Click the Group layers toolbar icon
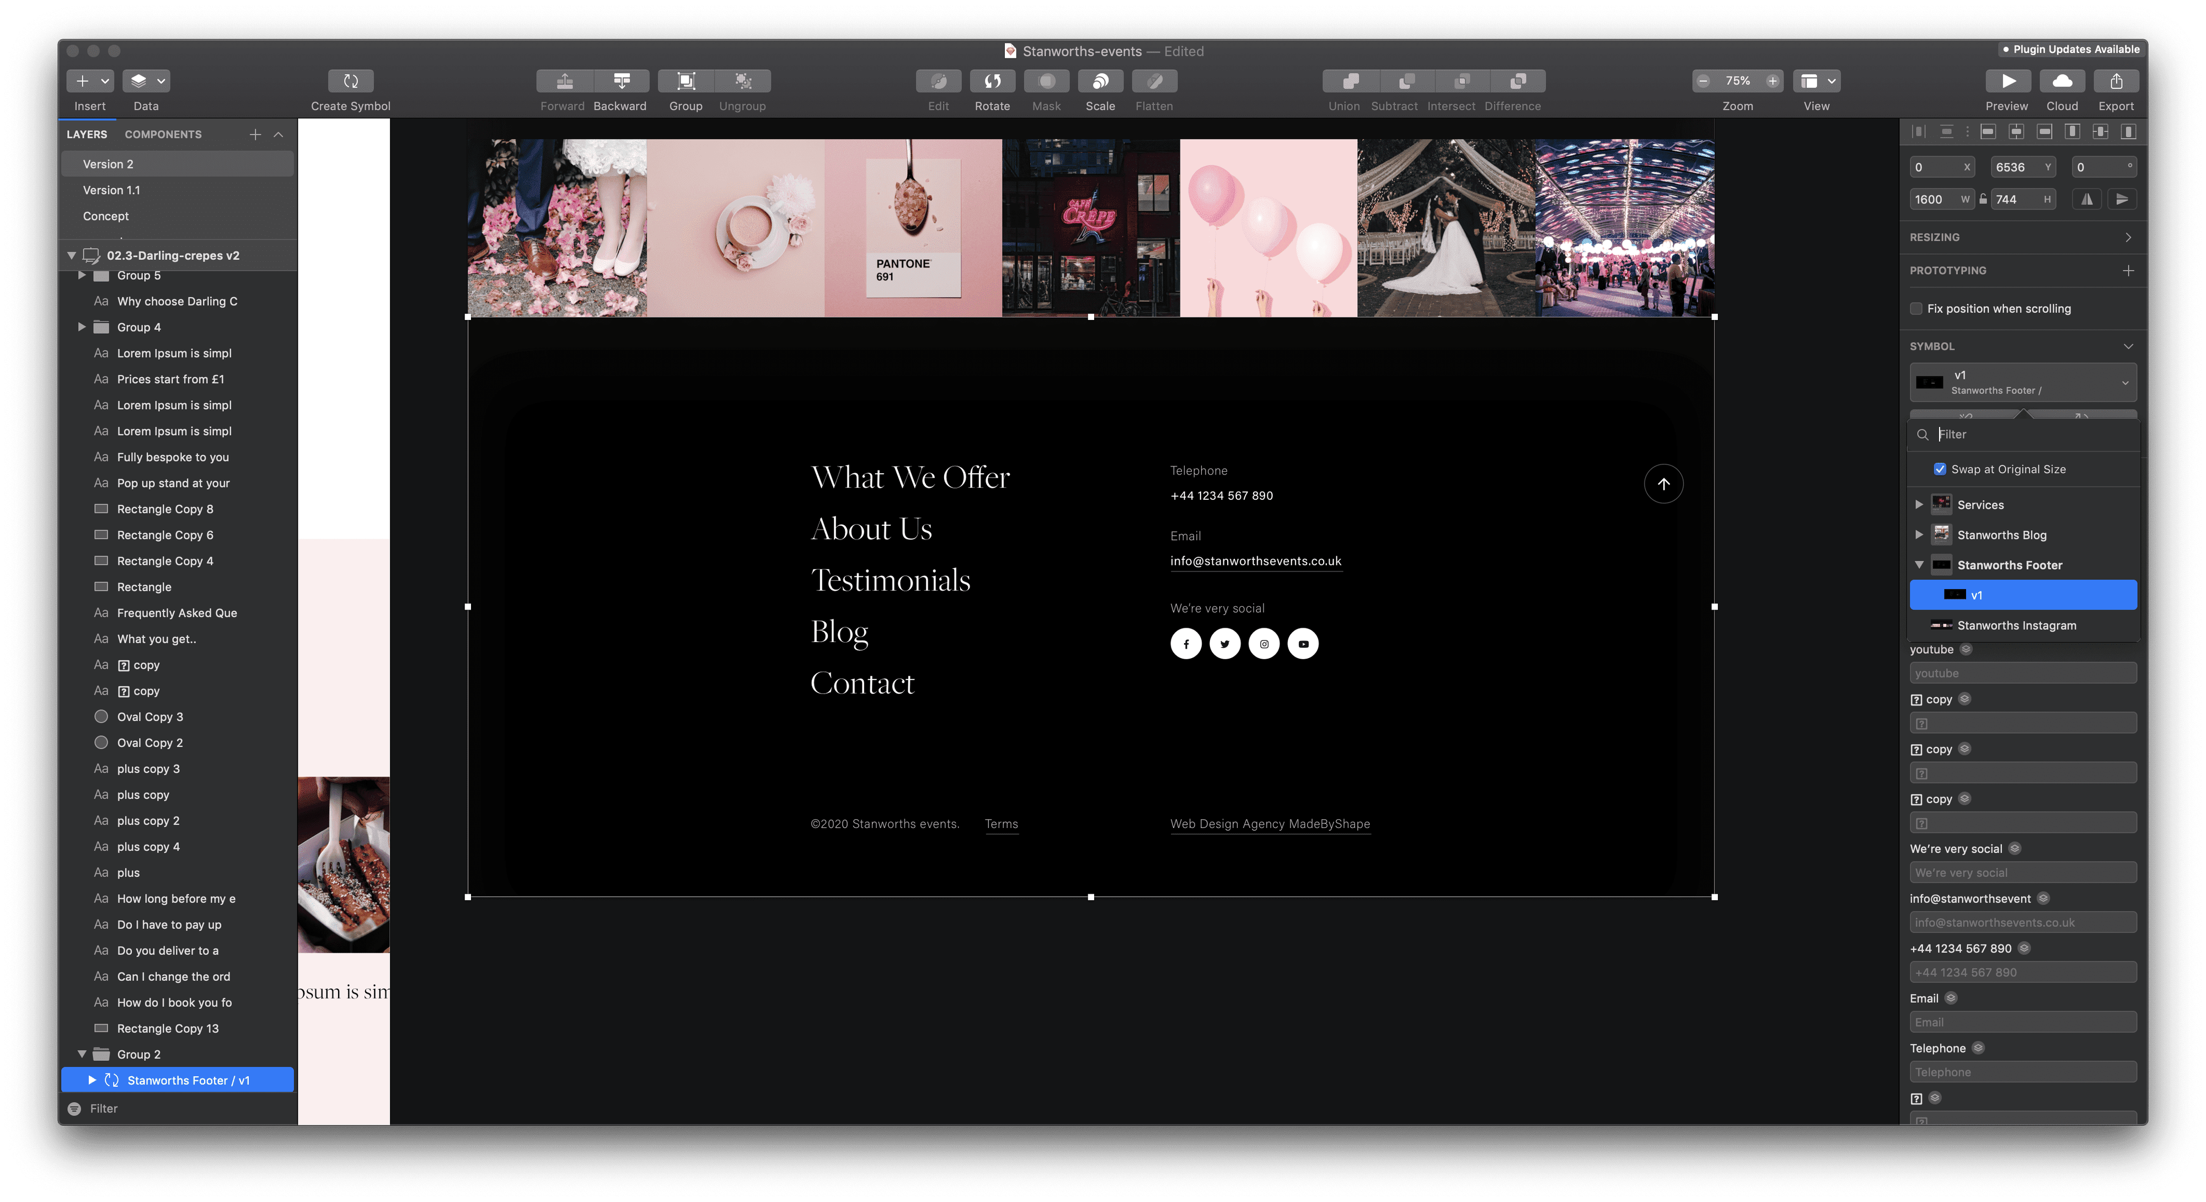Image resolution: width=2206 pixels, height=1202 pixels. tap(685, 81)
